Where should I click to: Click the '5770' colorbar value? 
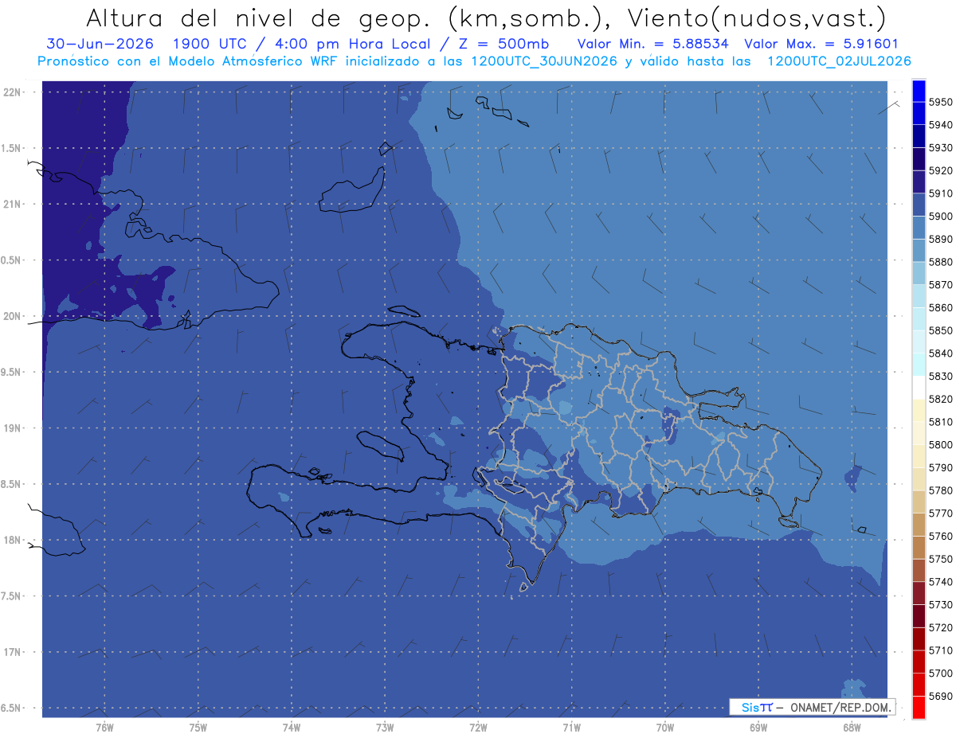(940, 513)
